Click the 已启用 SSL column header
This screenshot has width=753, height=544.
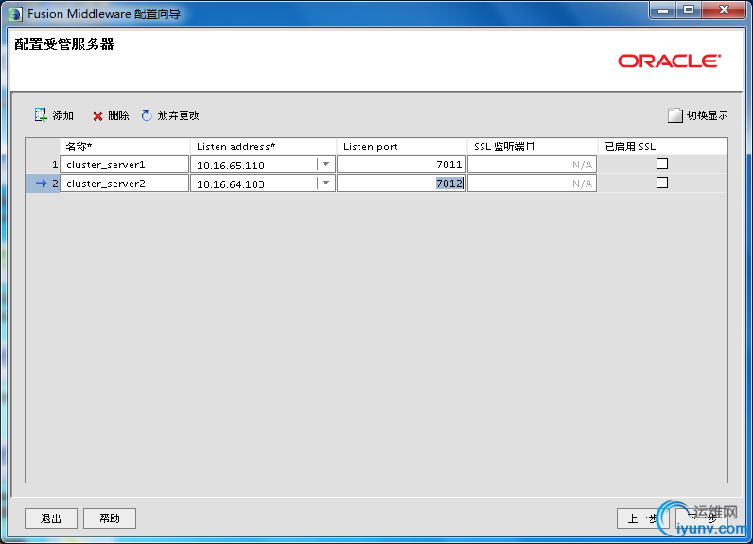pos(663,147)
